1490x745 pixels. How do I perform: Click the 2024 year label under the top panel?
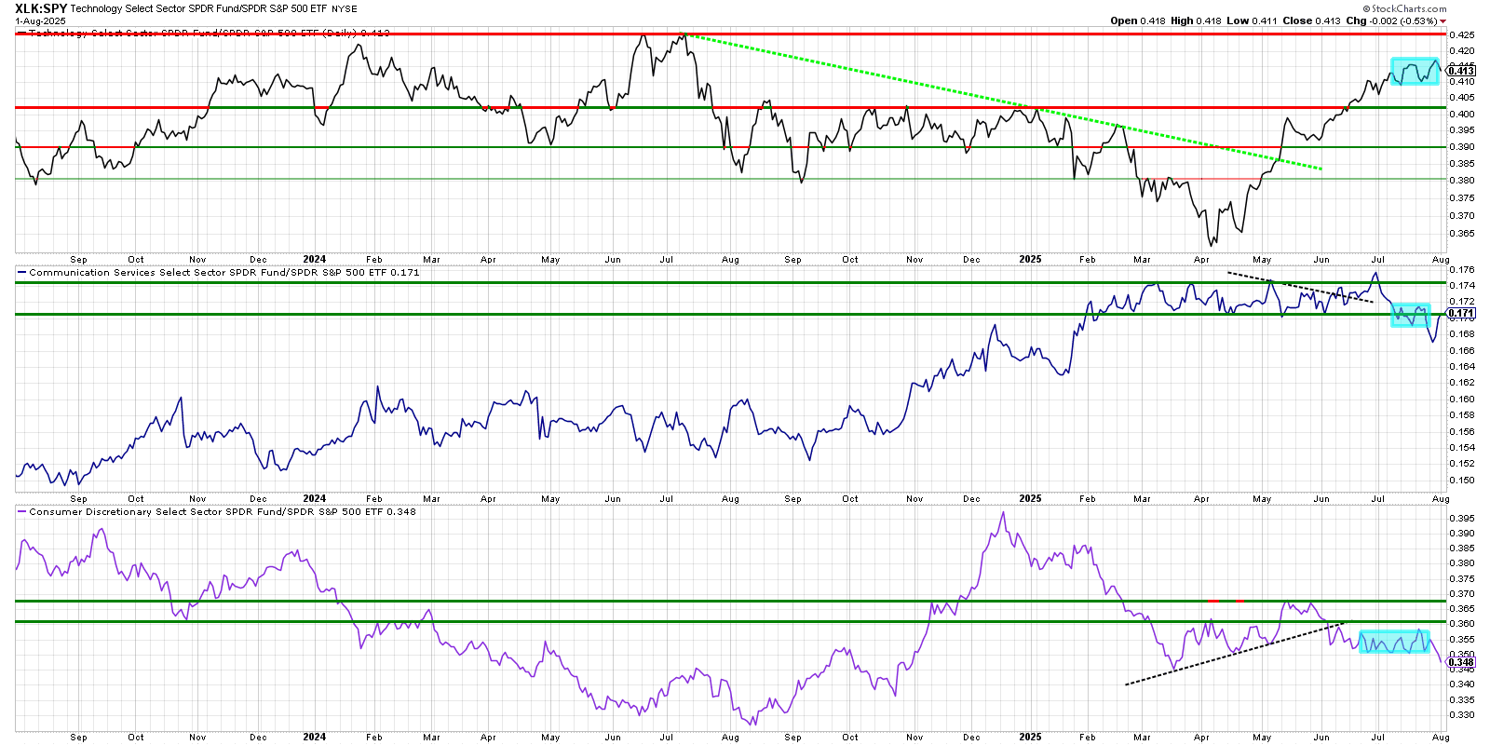click(314, 260)
